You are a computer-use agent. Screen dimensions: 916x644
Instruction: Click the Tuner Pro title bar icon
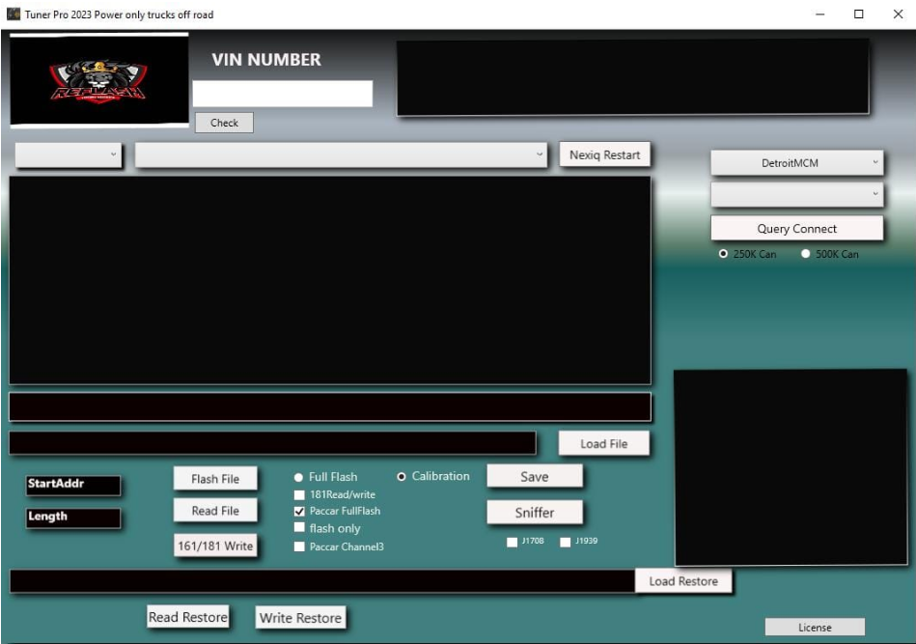pos(13,13)
